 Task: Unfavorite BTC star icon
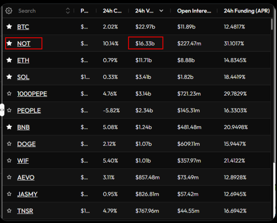pos(9,27)
